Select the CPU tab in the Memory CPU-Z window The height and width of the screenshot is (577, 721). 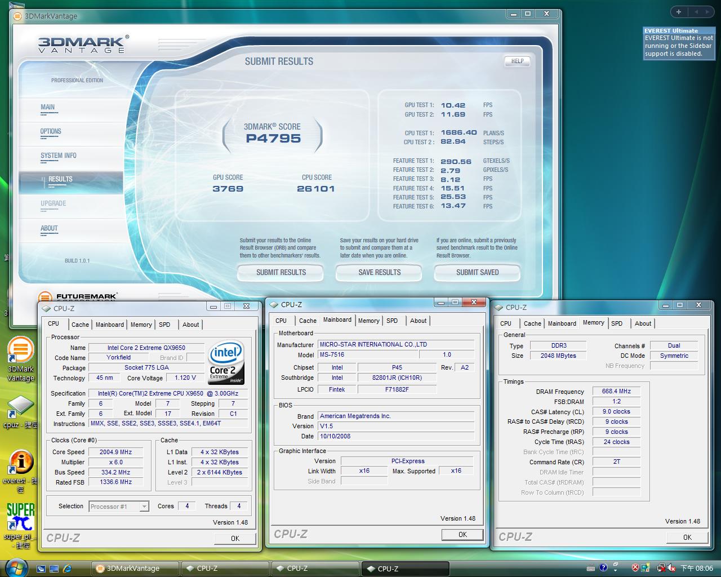(x=506, y=323)
